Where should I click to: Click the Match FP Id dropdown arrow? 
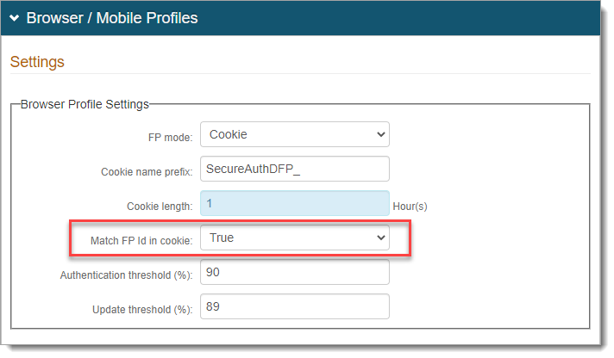pyautogui.click(x=381, y=238)
